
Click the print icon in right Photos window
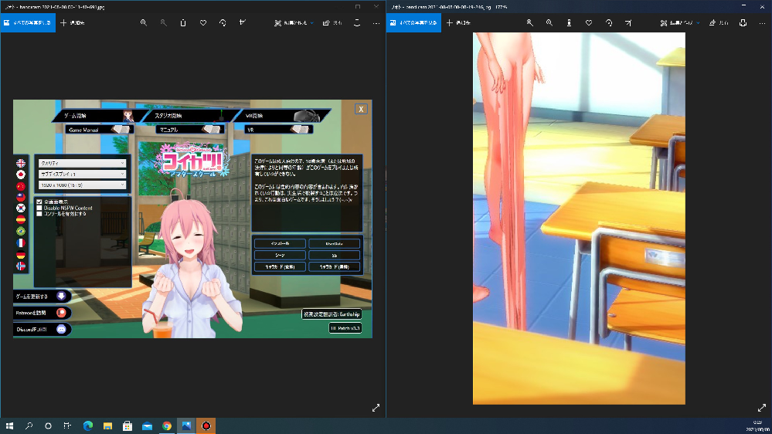point(743,23)
